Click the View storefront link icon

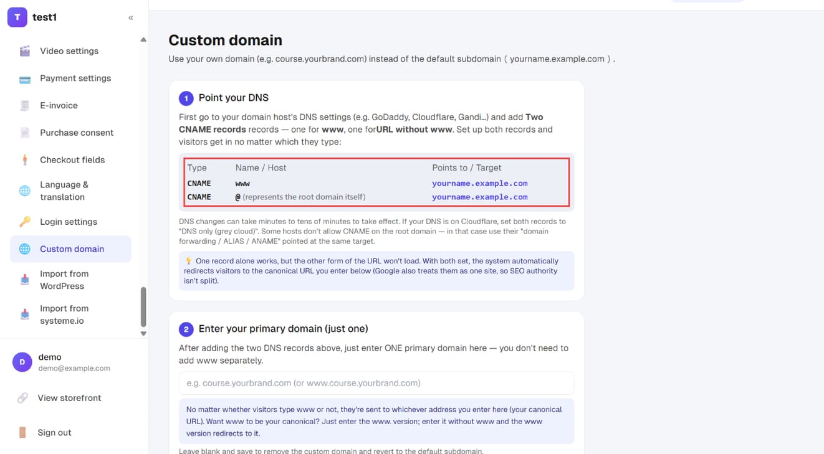pyautogui.click(x=22, y=398)
